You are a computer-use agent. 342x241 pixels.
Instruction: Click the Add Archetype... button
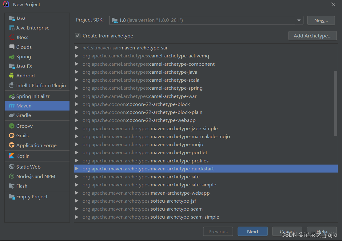pos(312,36)
